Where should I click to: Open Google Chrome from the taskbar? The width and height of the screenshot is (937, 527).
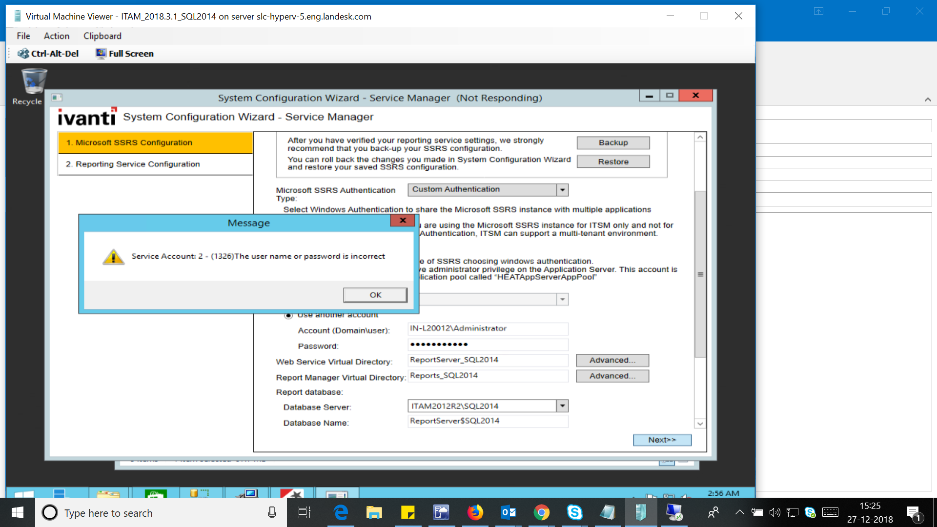(x=541, y=512)
